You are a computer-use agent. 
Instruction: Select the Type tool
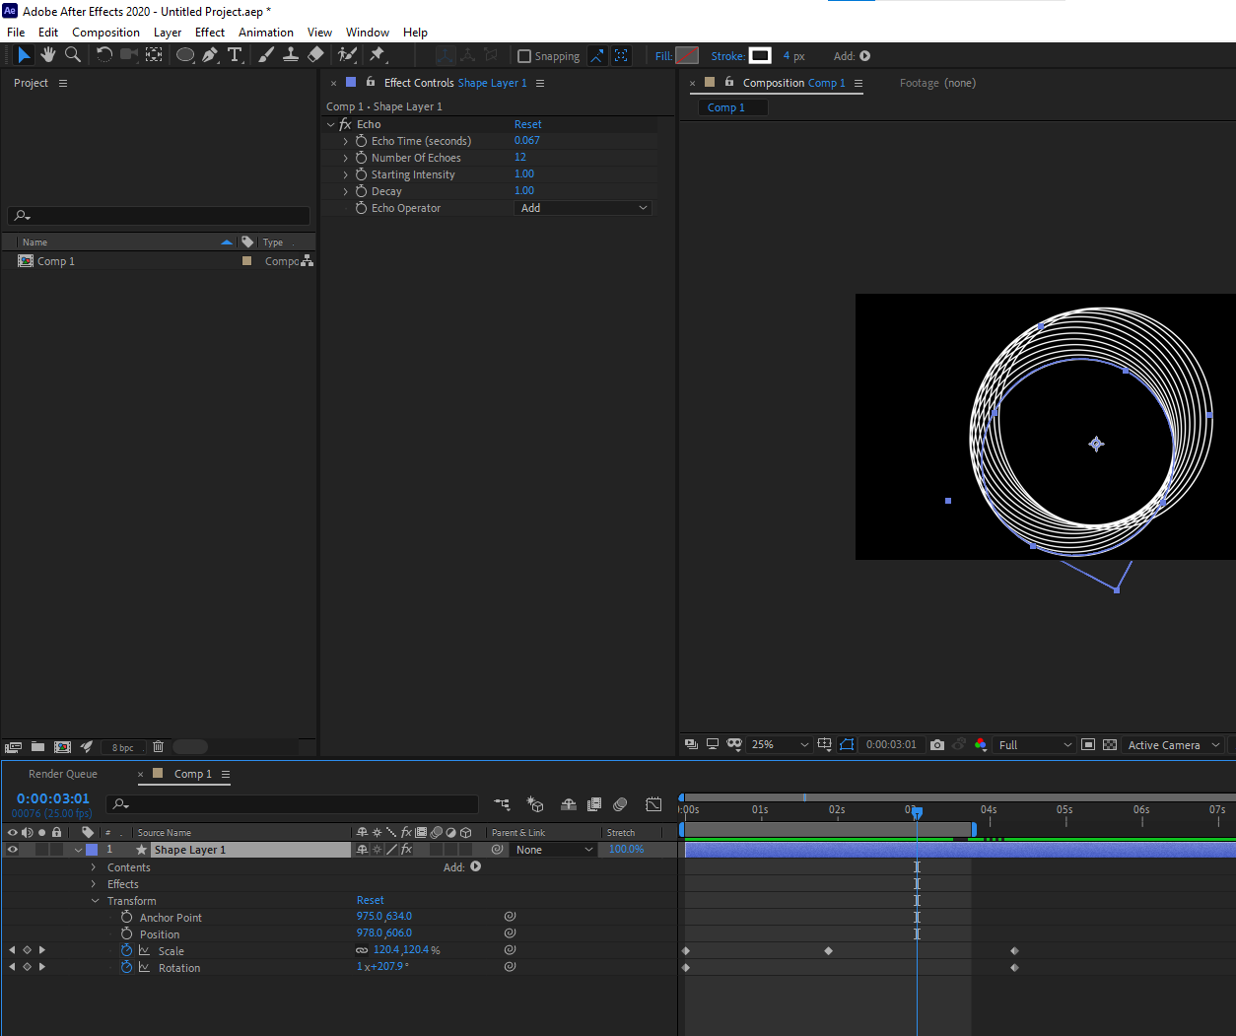235,55
